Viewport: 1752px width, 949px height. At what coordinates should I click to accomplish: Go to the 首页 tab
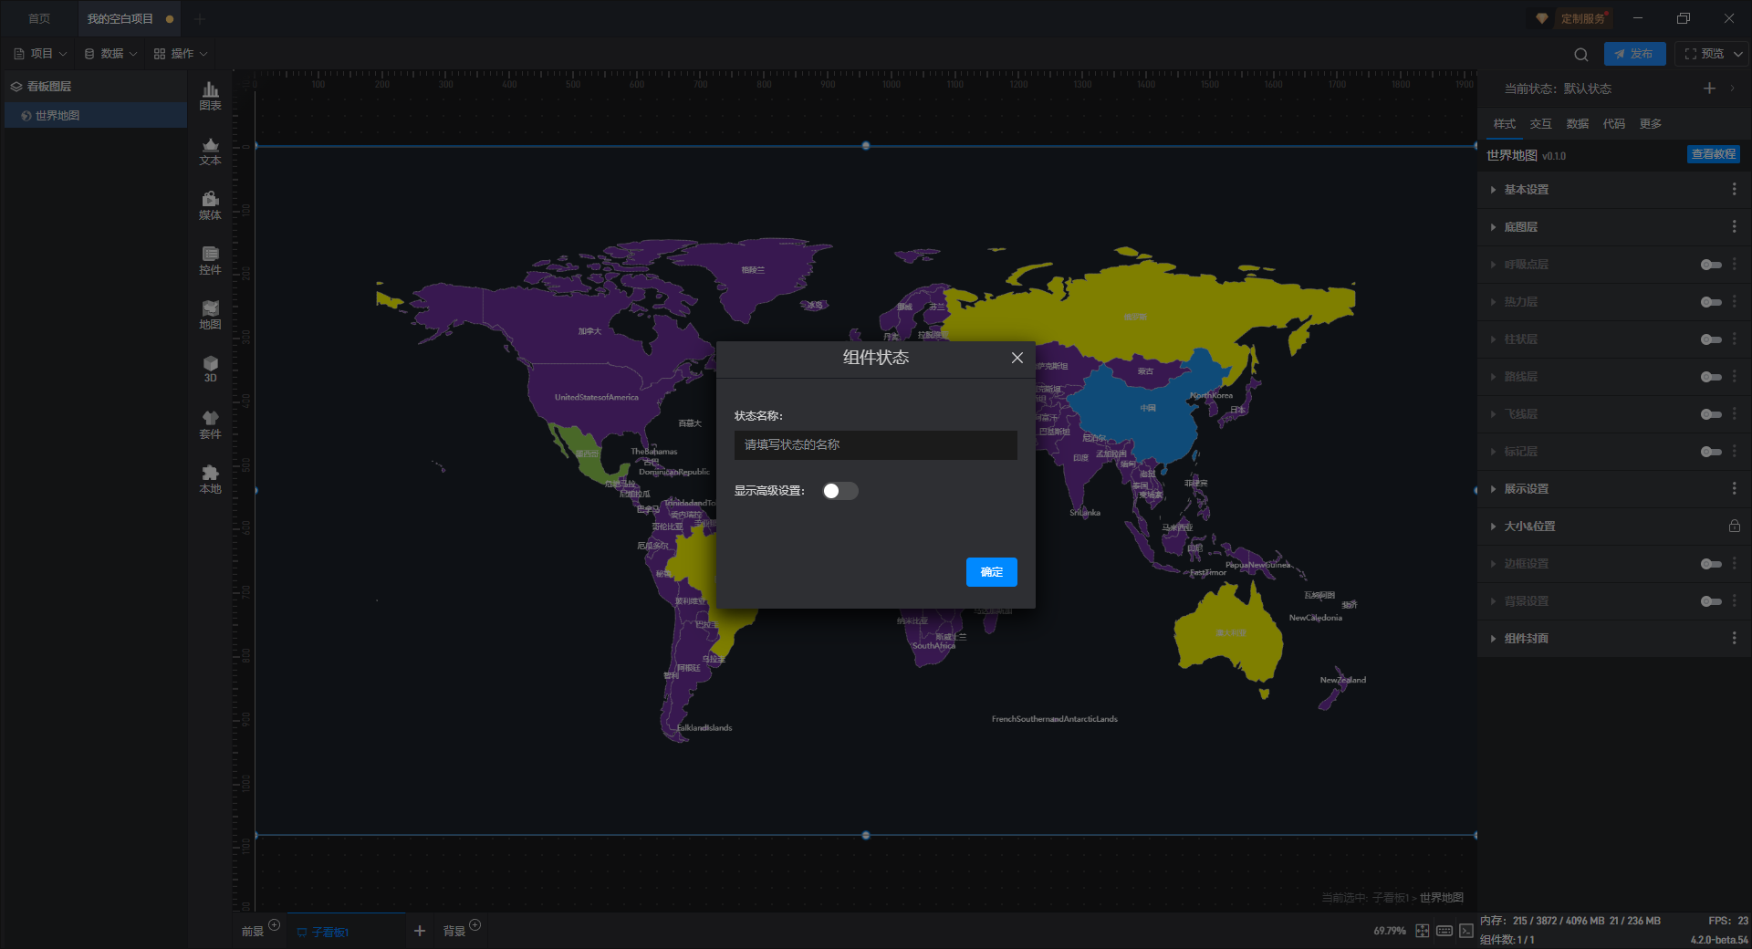[x=39, y=18]
